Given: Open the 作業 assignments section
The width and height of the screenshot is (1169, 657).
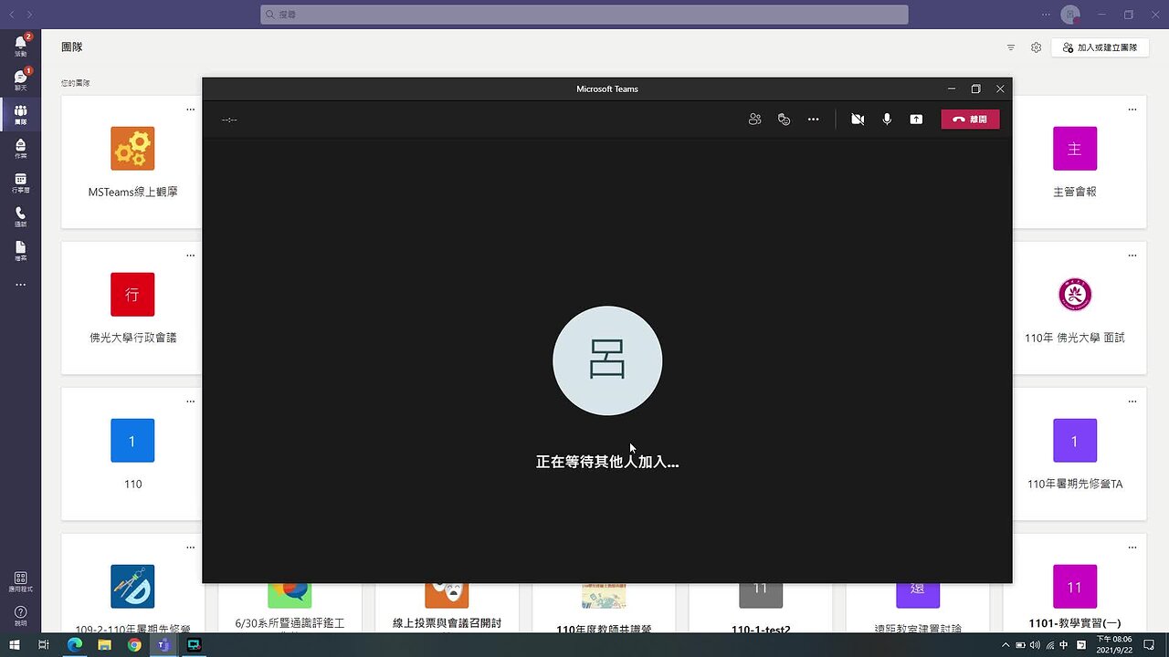Looking at the screenshot, I should click(x=20, y=149).
